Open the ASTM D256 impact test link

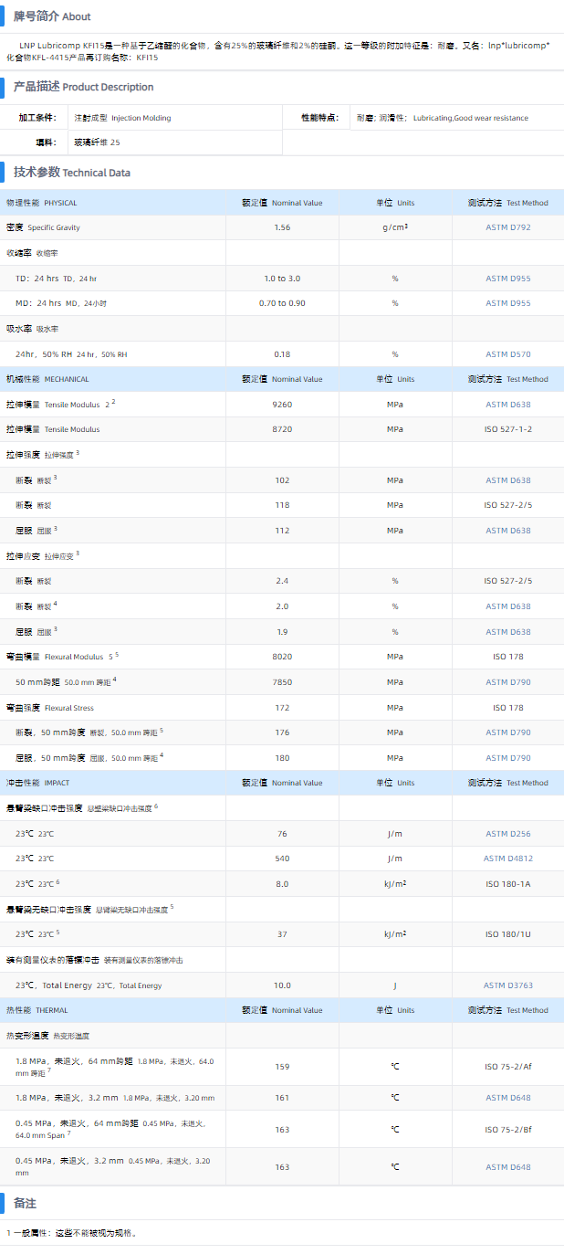(x=507, y=834)
